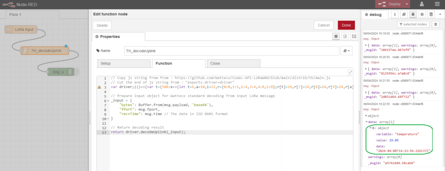Viewport: 445px width, 171px height.
Task: Expand the 16:21:55 debug message object
Action: pyautogui.click(x=366, y=92)
